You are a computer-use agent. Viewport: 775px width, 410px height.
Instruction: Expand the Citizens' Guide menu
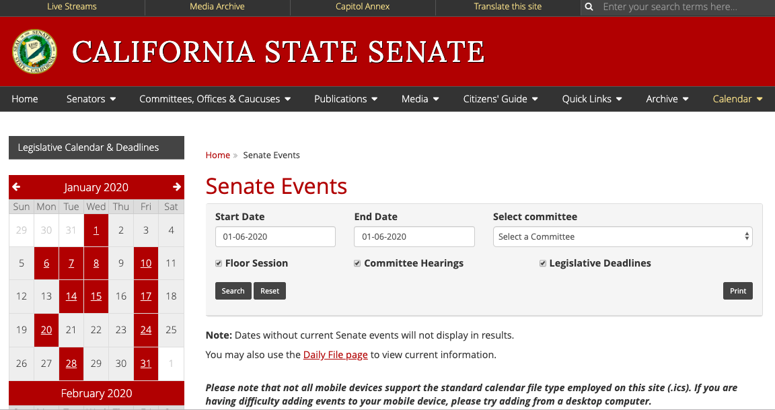tap(501, 99)
